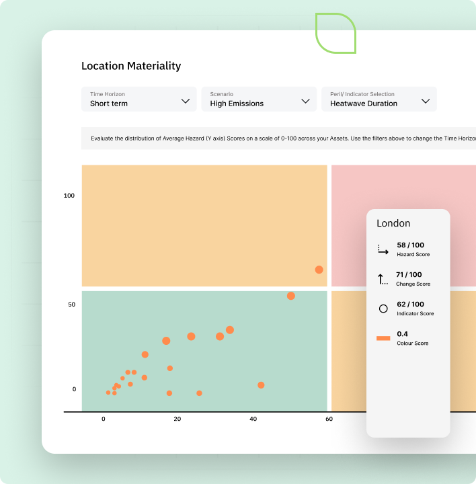Click the '0.4' colour score value
Image resolution: width=476 pixels, height=484 pixels.
pos(402,334)
